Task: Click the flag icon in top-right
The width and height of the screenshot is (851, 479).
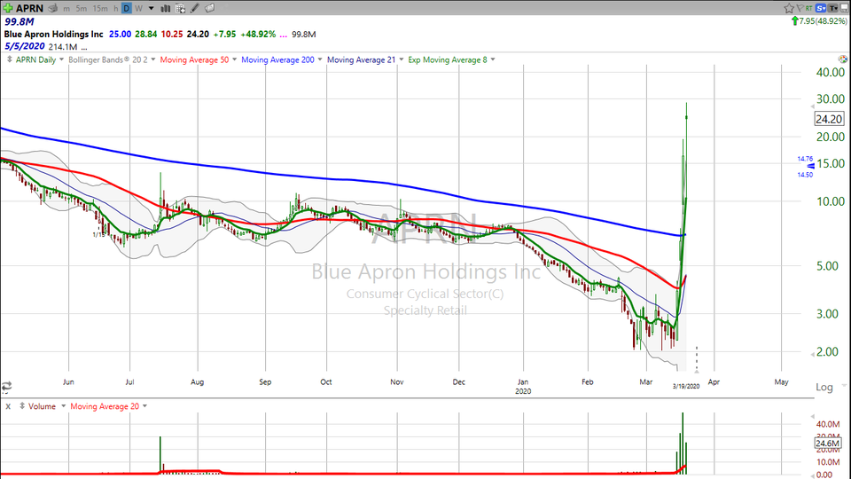Action: pyautogui.click(x=800, y=8)
